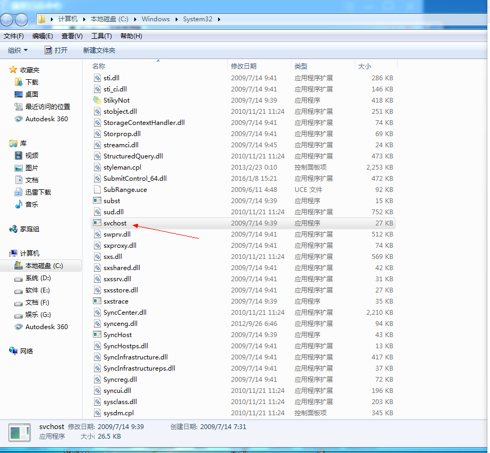Select the SyncCenter.dll file icon

point(97,312)
